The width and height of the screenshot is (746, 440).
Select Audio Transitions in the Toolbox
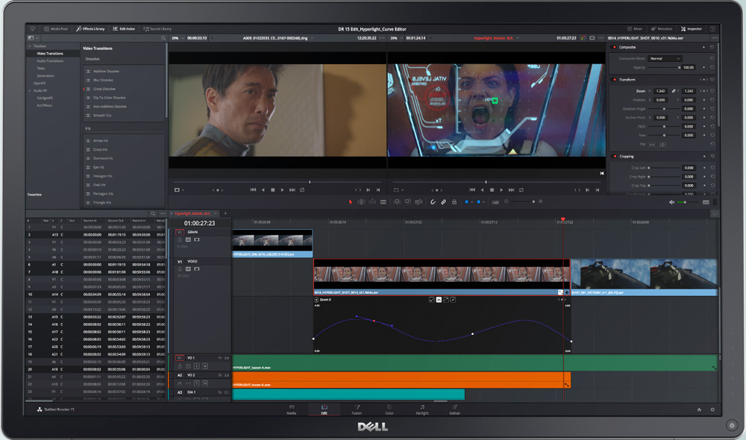coord(50,61)
